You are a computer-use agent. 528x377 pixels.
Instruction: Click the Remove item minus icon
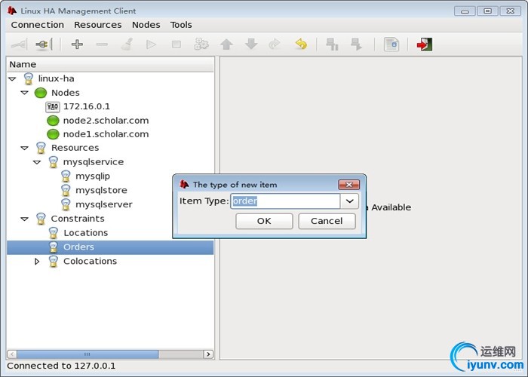pos(102,44)
